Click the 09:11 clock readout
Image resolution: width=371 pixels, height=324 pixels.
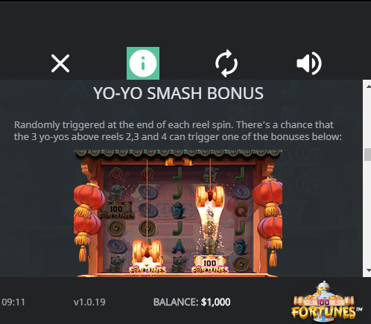(13, 302)
